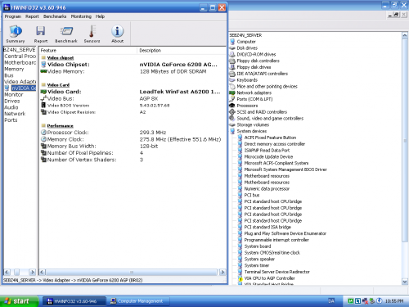Open the Summary toolbar icon
409x307 pixels.
pyautogui.click(x=16, y=34)
